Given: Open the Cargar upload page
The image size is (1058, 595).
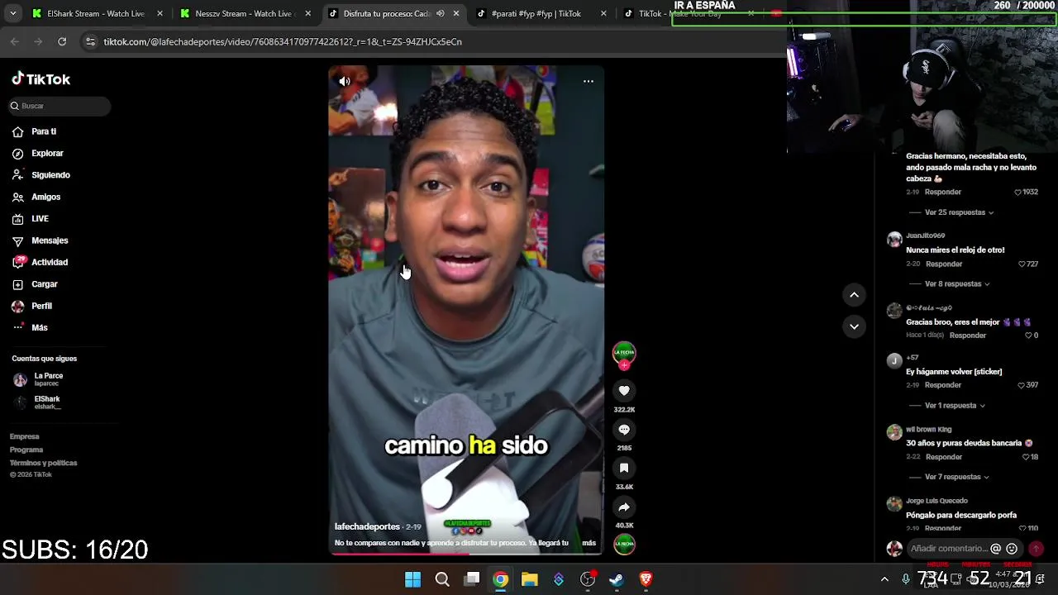Looking at the screenshot, I should 45,284.
